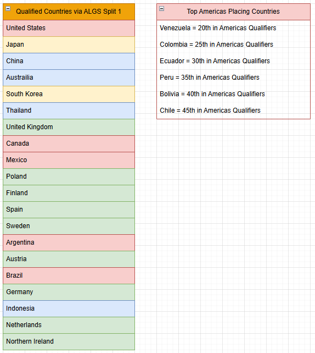Select the Austria row
Screen dimensions: 315x353
point(69,259)
